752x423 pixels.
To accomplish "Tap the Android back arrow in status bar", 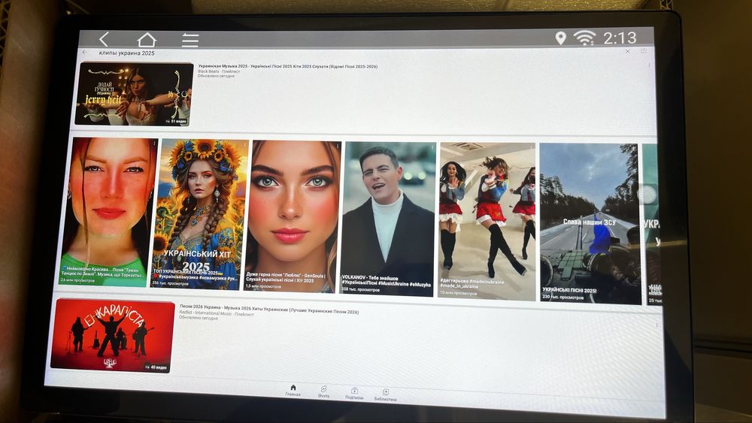I will click(x=104, y=39).
